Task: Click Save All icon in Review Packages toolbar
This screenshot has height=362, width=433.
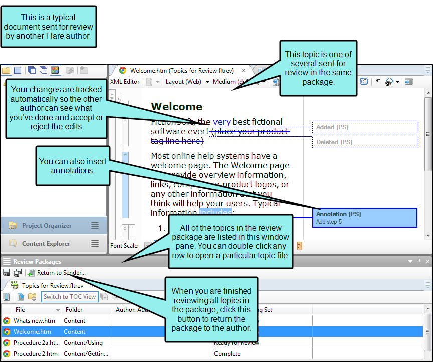Action: pos(18,273)
